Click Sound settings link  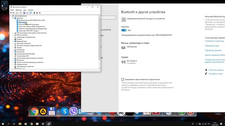[212, 46]
